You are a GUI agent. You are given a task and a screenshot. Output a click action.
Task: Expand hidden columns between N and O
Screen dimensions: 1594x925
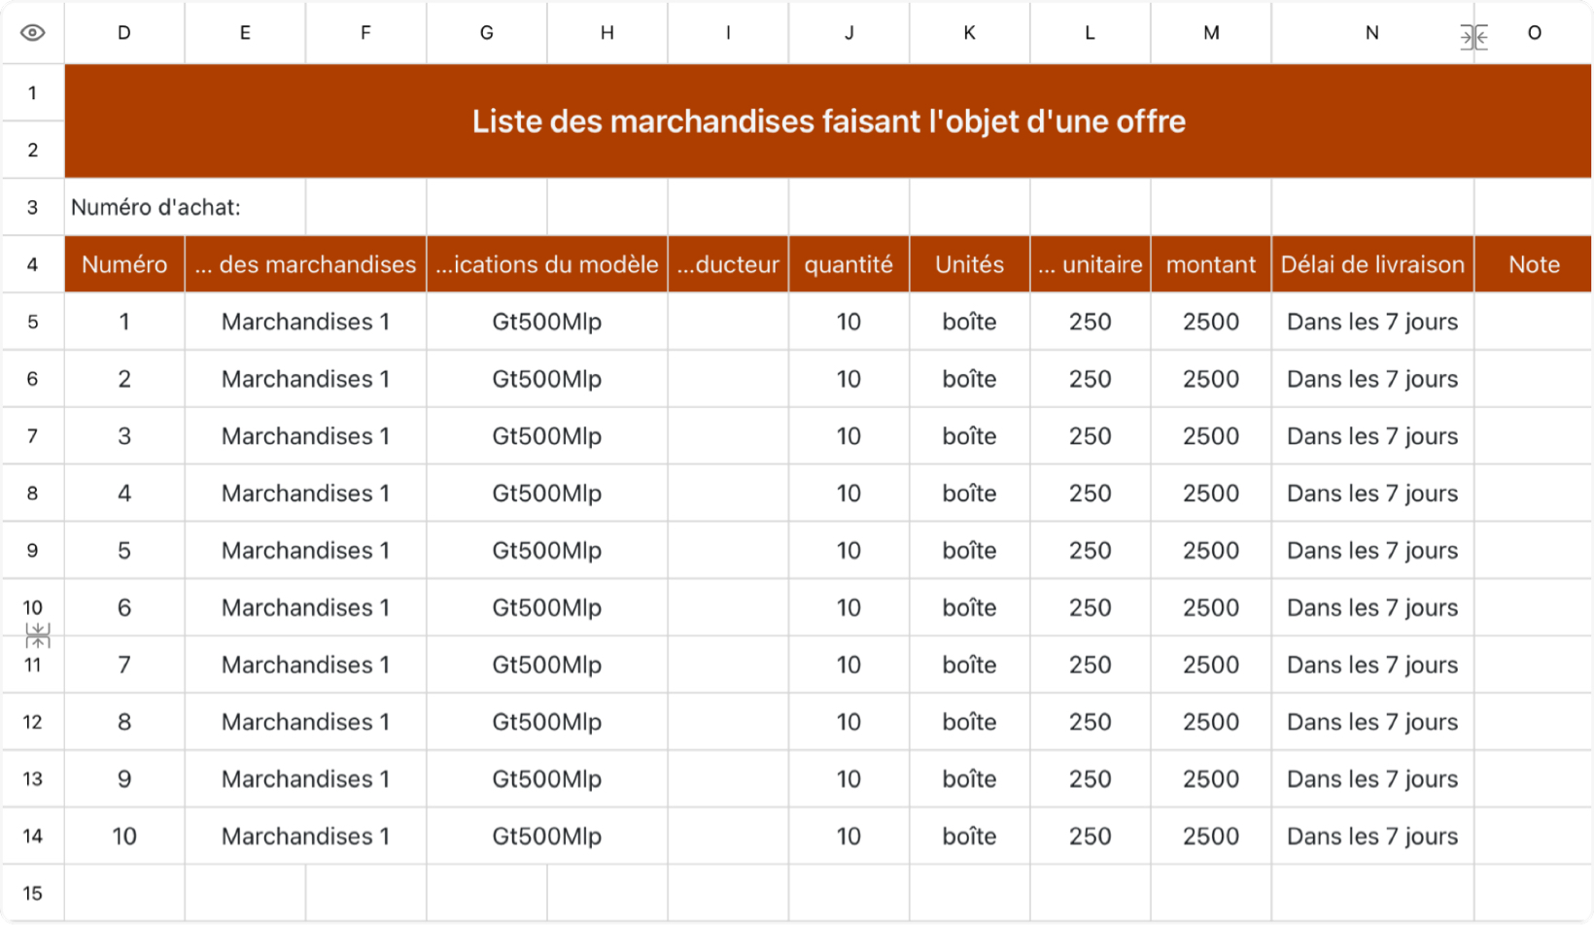[1473, 37]
